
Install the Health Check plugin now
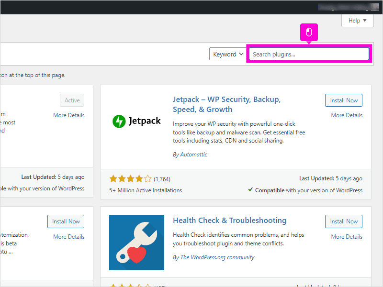point(344,221)
